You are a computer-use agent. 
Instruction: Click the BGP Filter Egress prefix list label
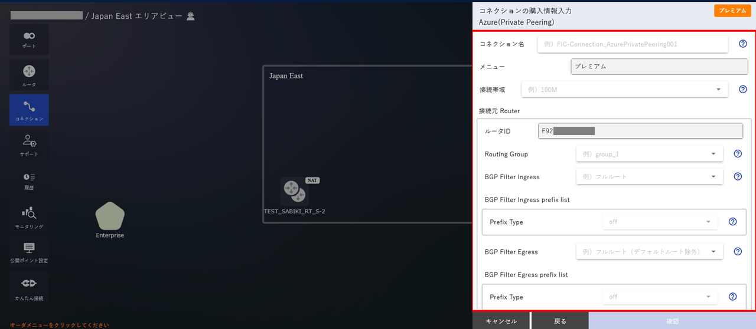click(526, 275)
